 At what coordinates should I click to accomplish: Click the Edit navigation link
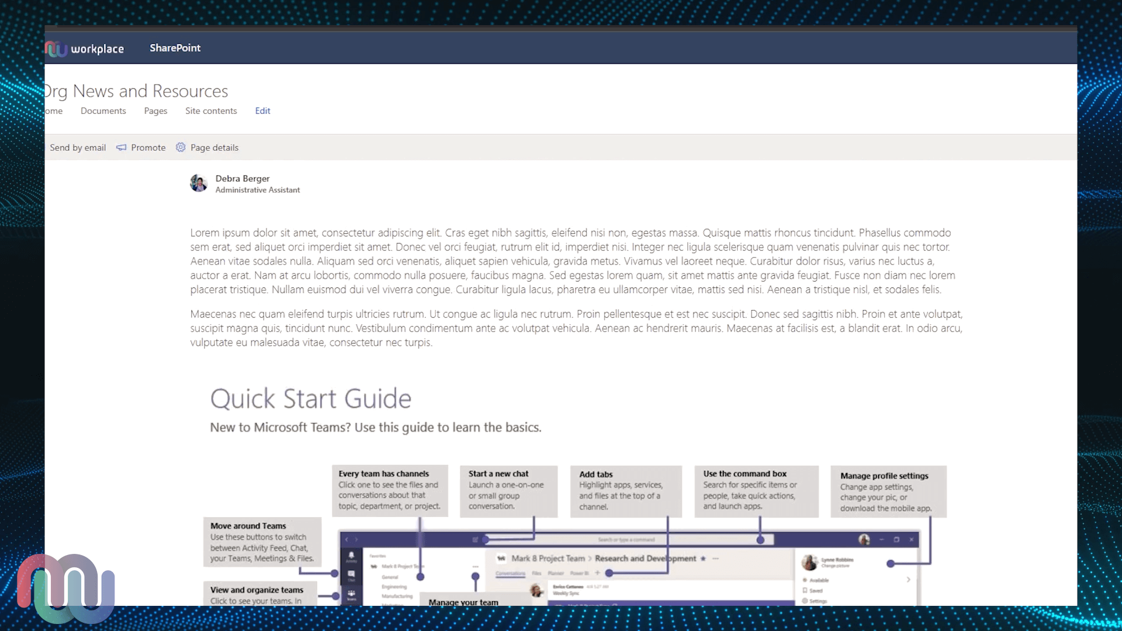pos(262,111)
